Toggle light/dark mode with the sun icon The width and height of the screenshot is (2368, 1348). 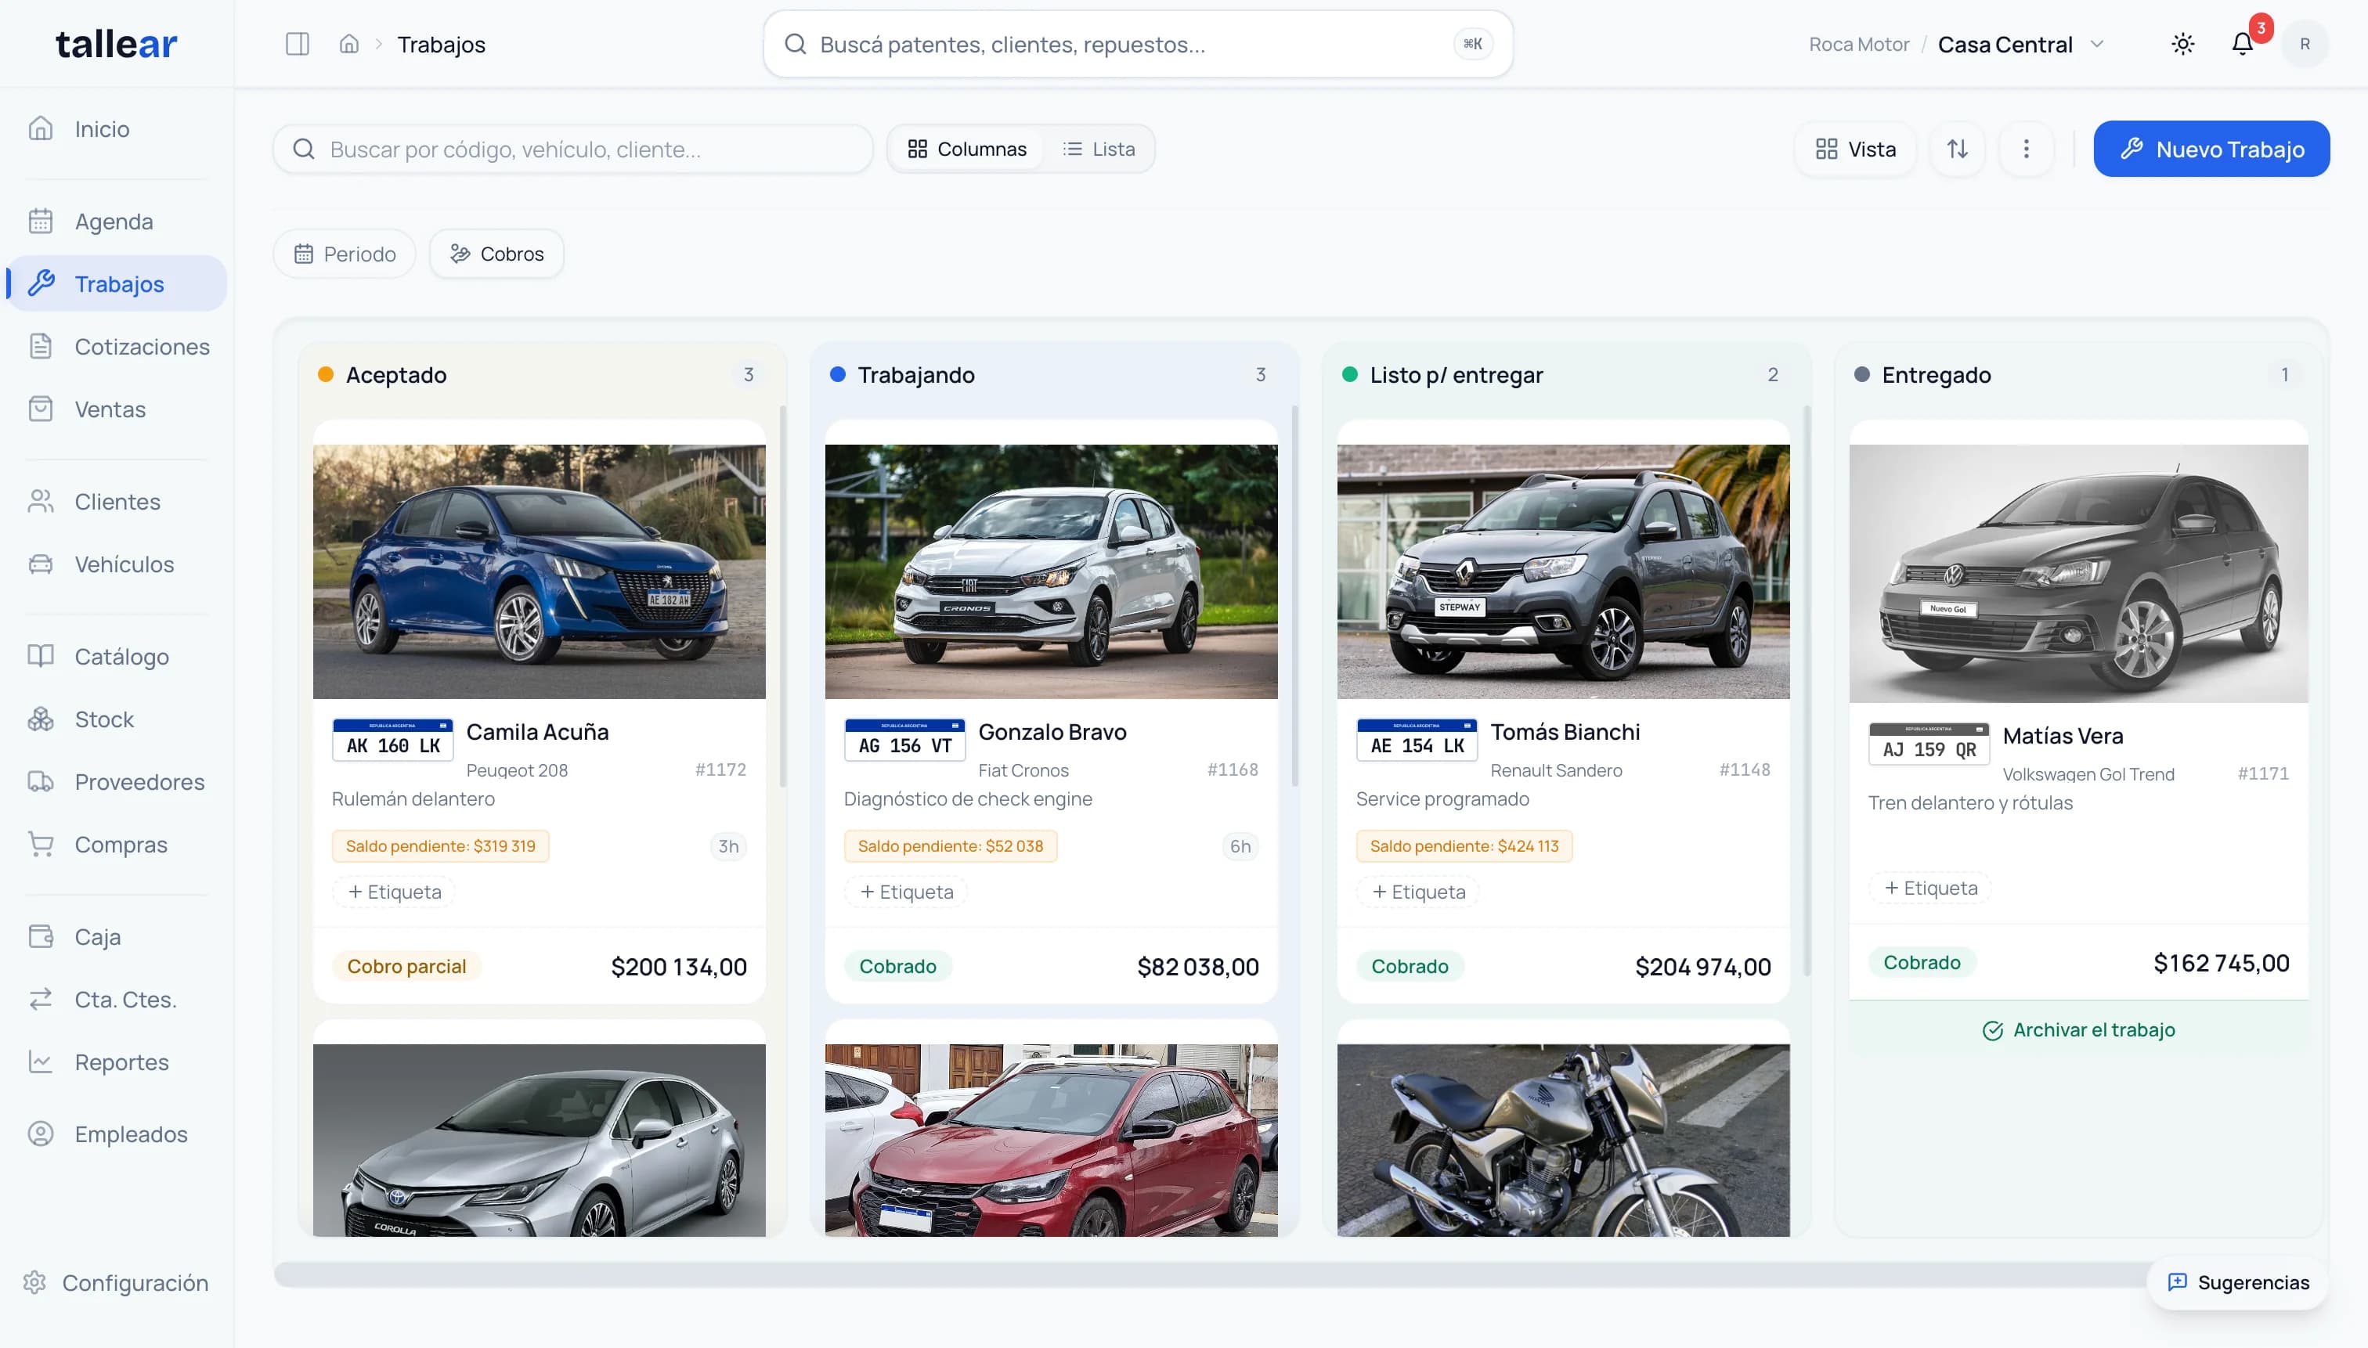2182,44
